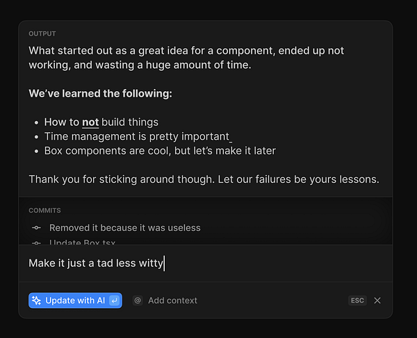Viewport: 417px width, 338px height.
Task: Click the COMMITS section label
Action: pos(44,210)
